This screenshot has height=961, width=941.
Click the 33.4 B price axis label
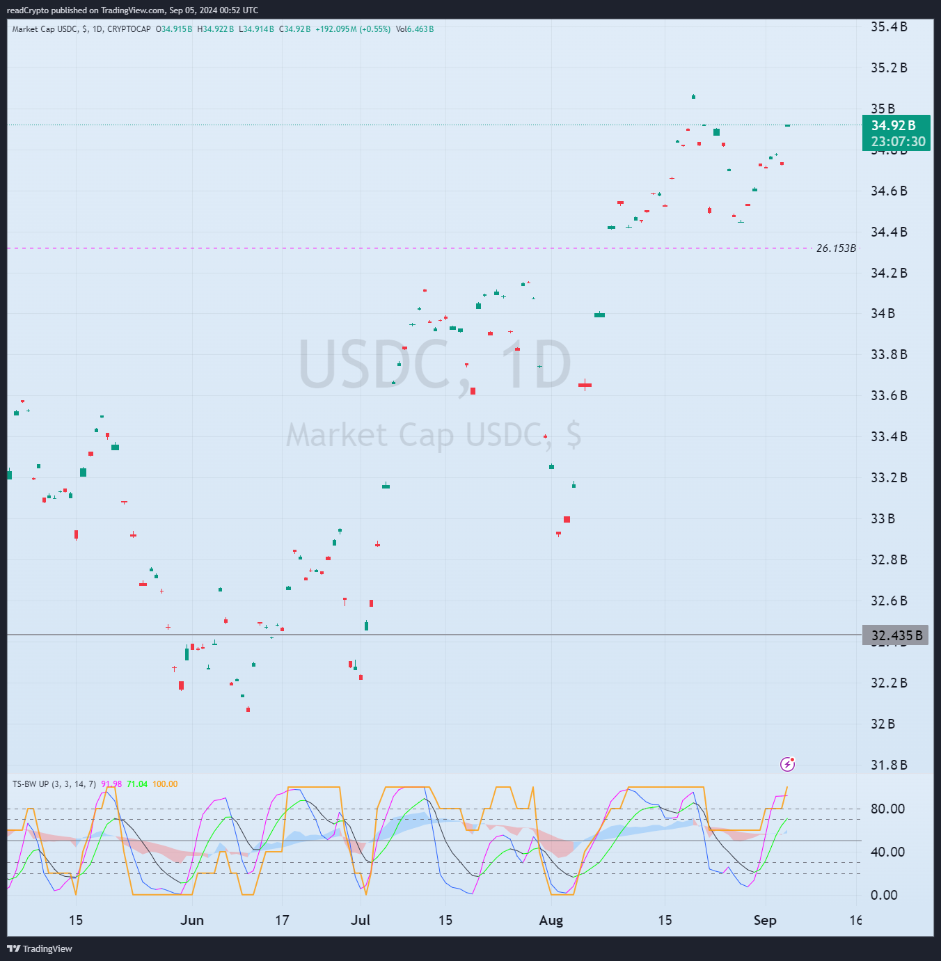[889, 437]
